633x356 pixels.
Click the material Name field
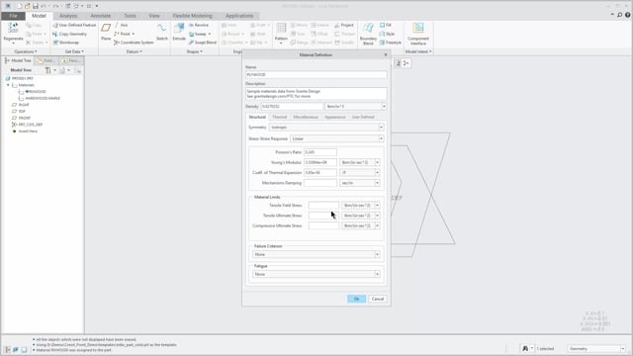click(316, 75)
